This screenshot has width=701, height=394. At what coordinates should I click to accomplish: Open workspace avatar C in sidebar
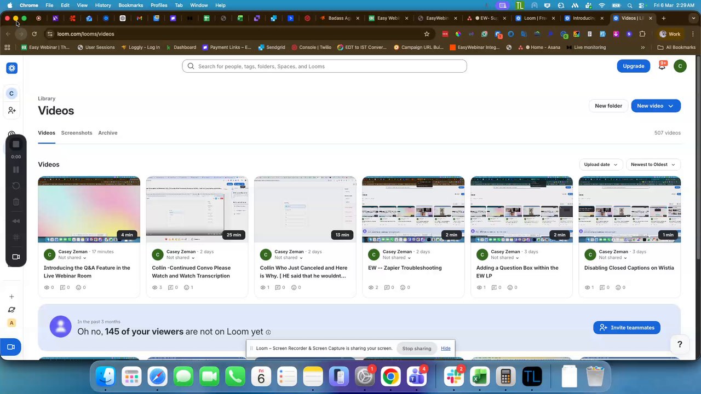[x=12, y=94]
